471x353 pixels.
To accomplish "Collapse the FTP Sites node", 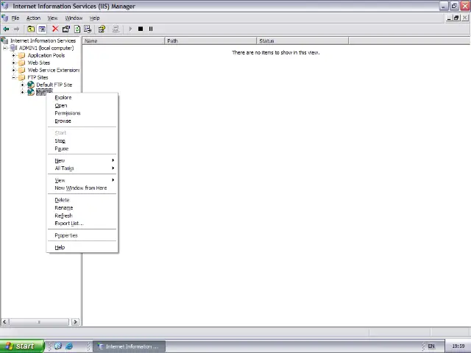I will coord(13,77).
